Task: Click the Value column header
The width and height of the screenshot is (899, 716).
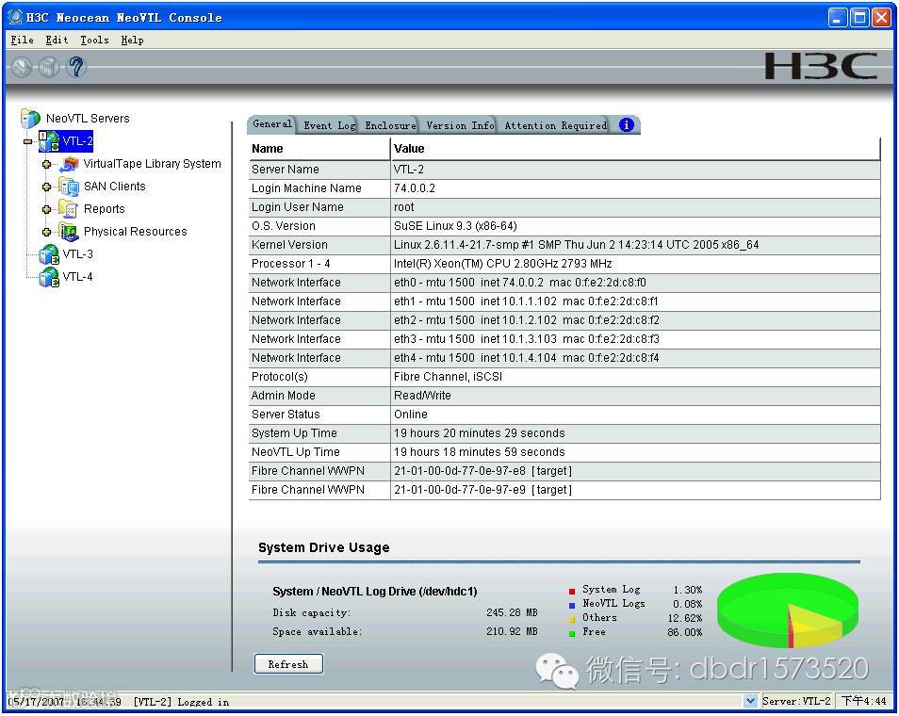Action: 635,149
